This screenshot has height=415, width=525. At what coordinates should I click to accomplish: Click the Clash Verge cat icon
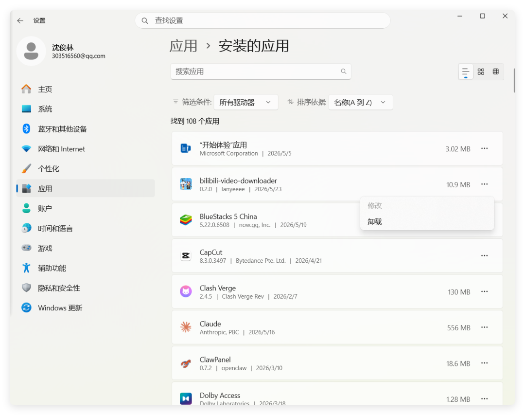tap(186, 291)
